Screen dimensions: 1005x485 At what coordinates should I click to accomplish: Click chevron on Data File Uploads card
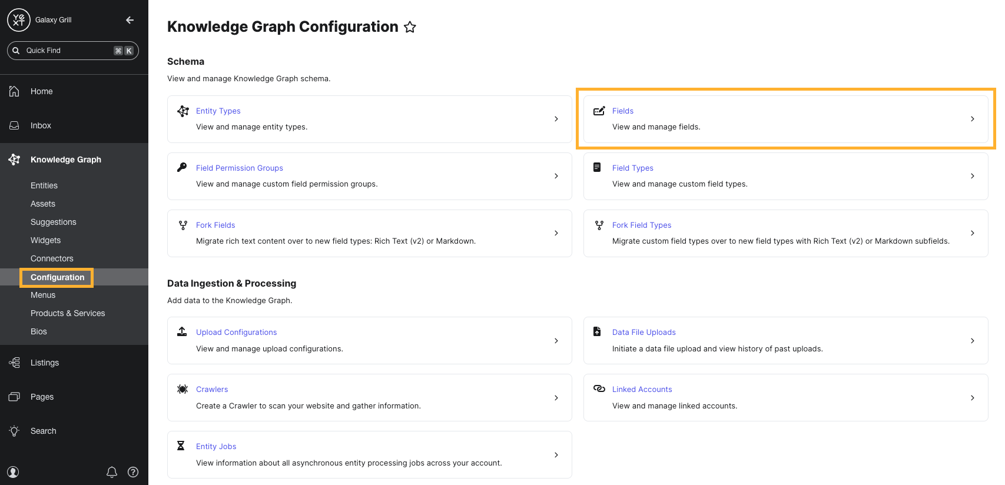coord(973,341)
